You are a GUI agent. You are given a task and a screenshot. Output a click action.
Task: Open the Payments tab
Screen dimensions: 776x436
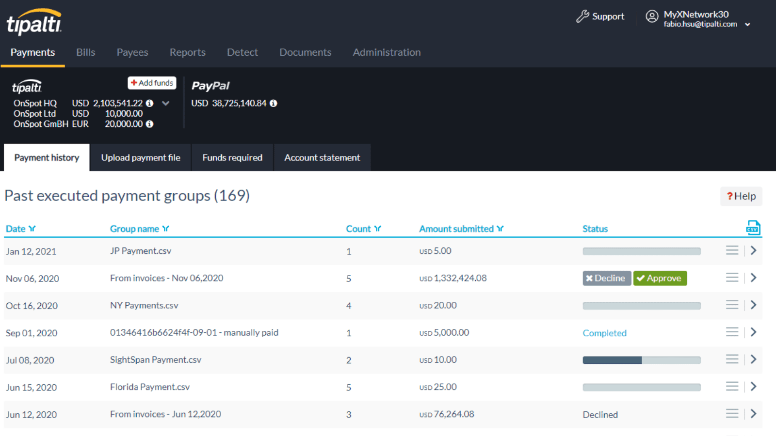[x=32, y=52]
